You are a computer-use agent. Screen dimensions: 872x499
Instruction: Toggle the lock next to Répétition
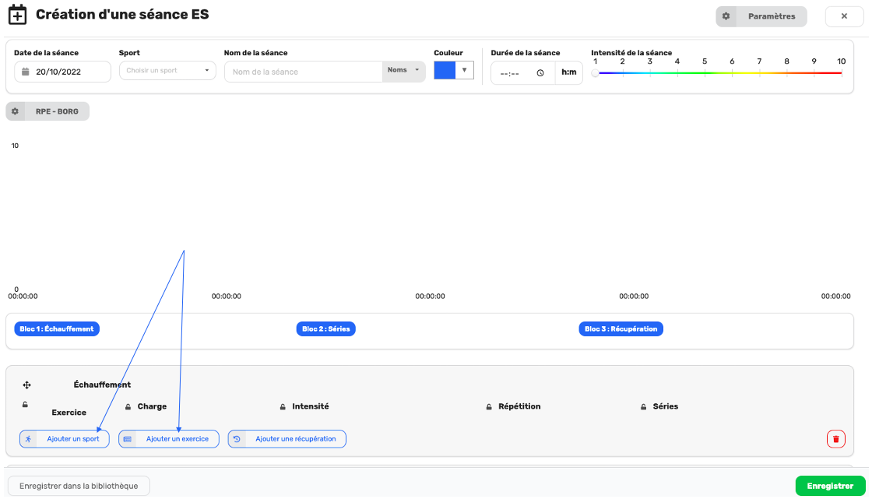click(489, 406)
